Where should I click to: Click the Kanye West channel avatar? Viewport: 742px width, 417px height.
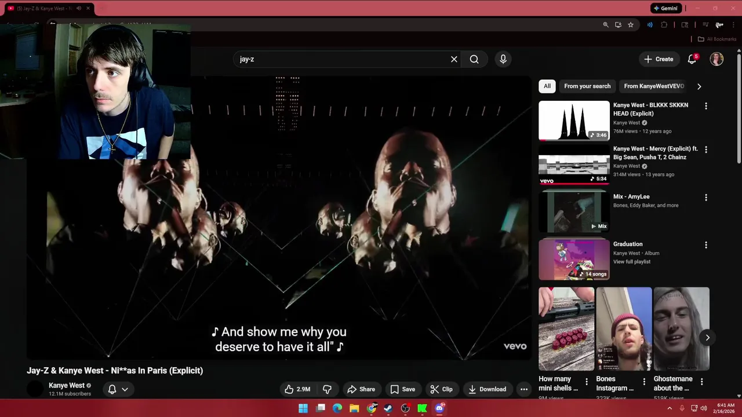tap(35, 389)
